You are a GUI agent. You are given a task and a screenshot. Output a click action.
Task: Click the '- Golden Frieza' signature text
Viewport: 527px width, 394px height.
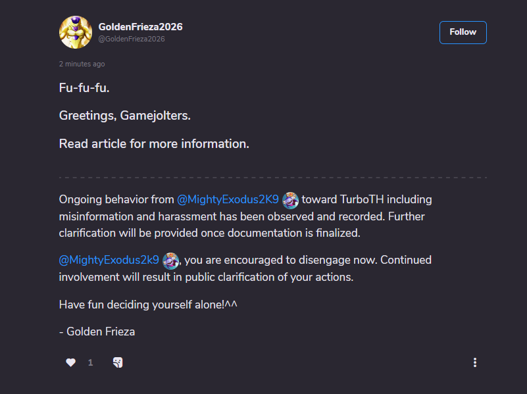tap(97, 332)
